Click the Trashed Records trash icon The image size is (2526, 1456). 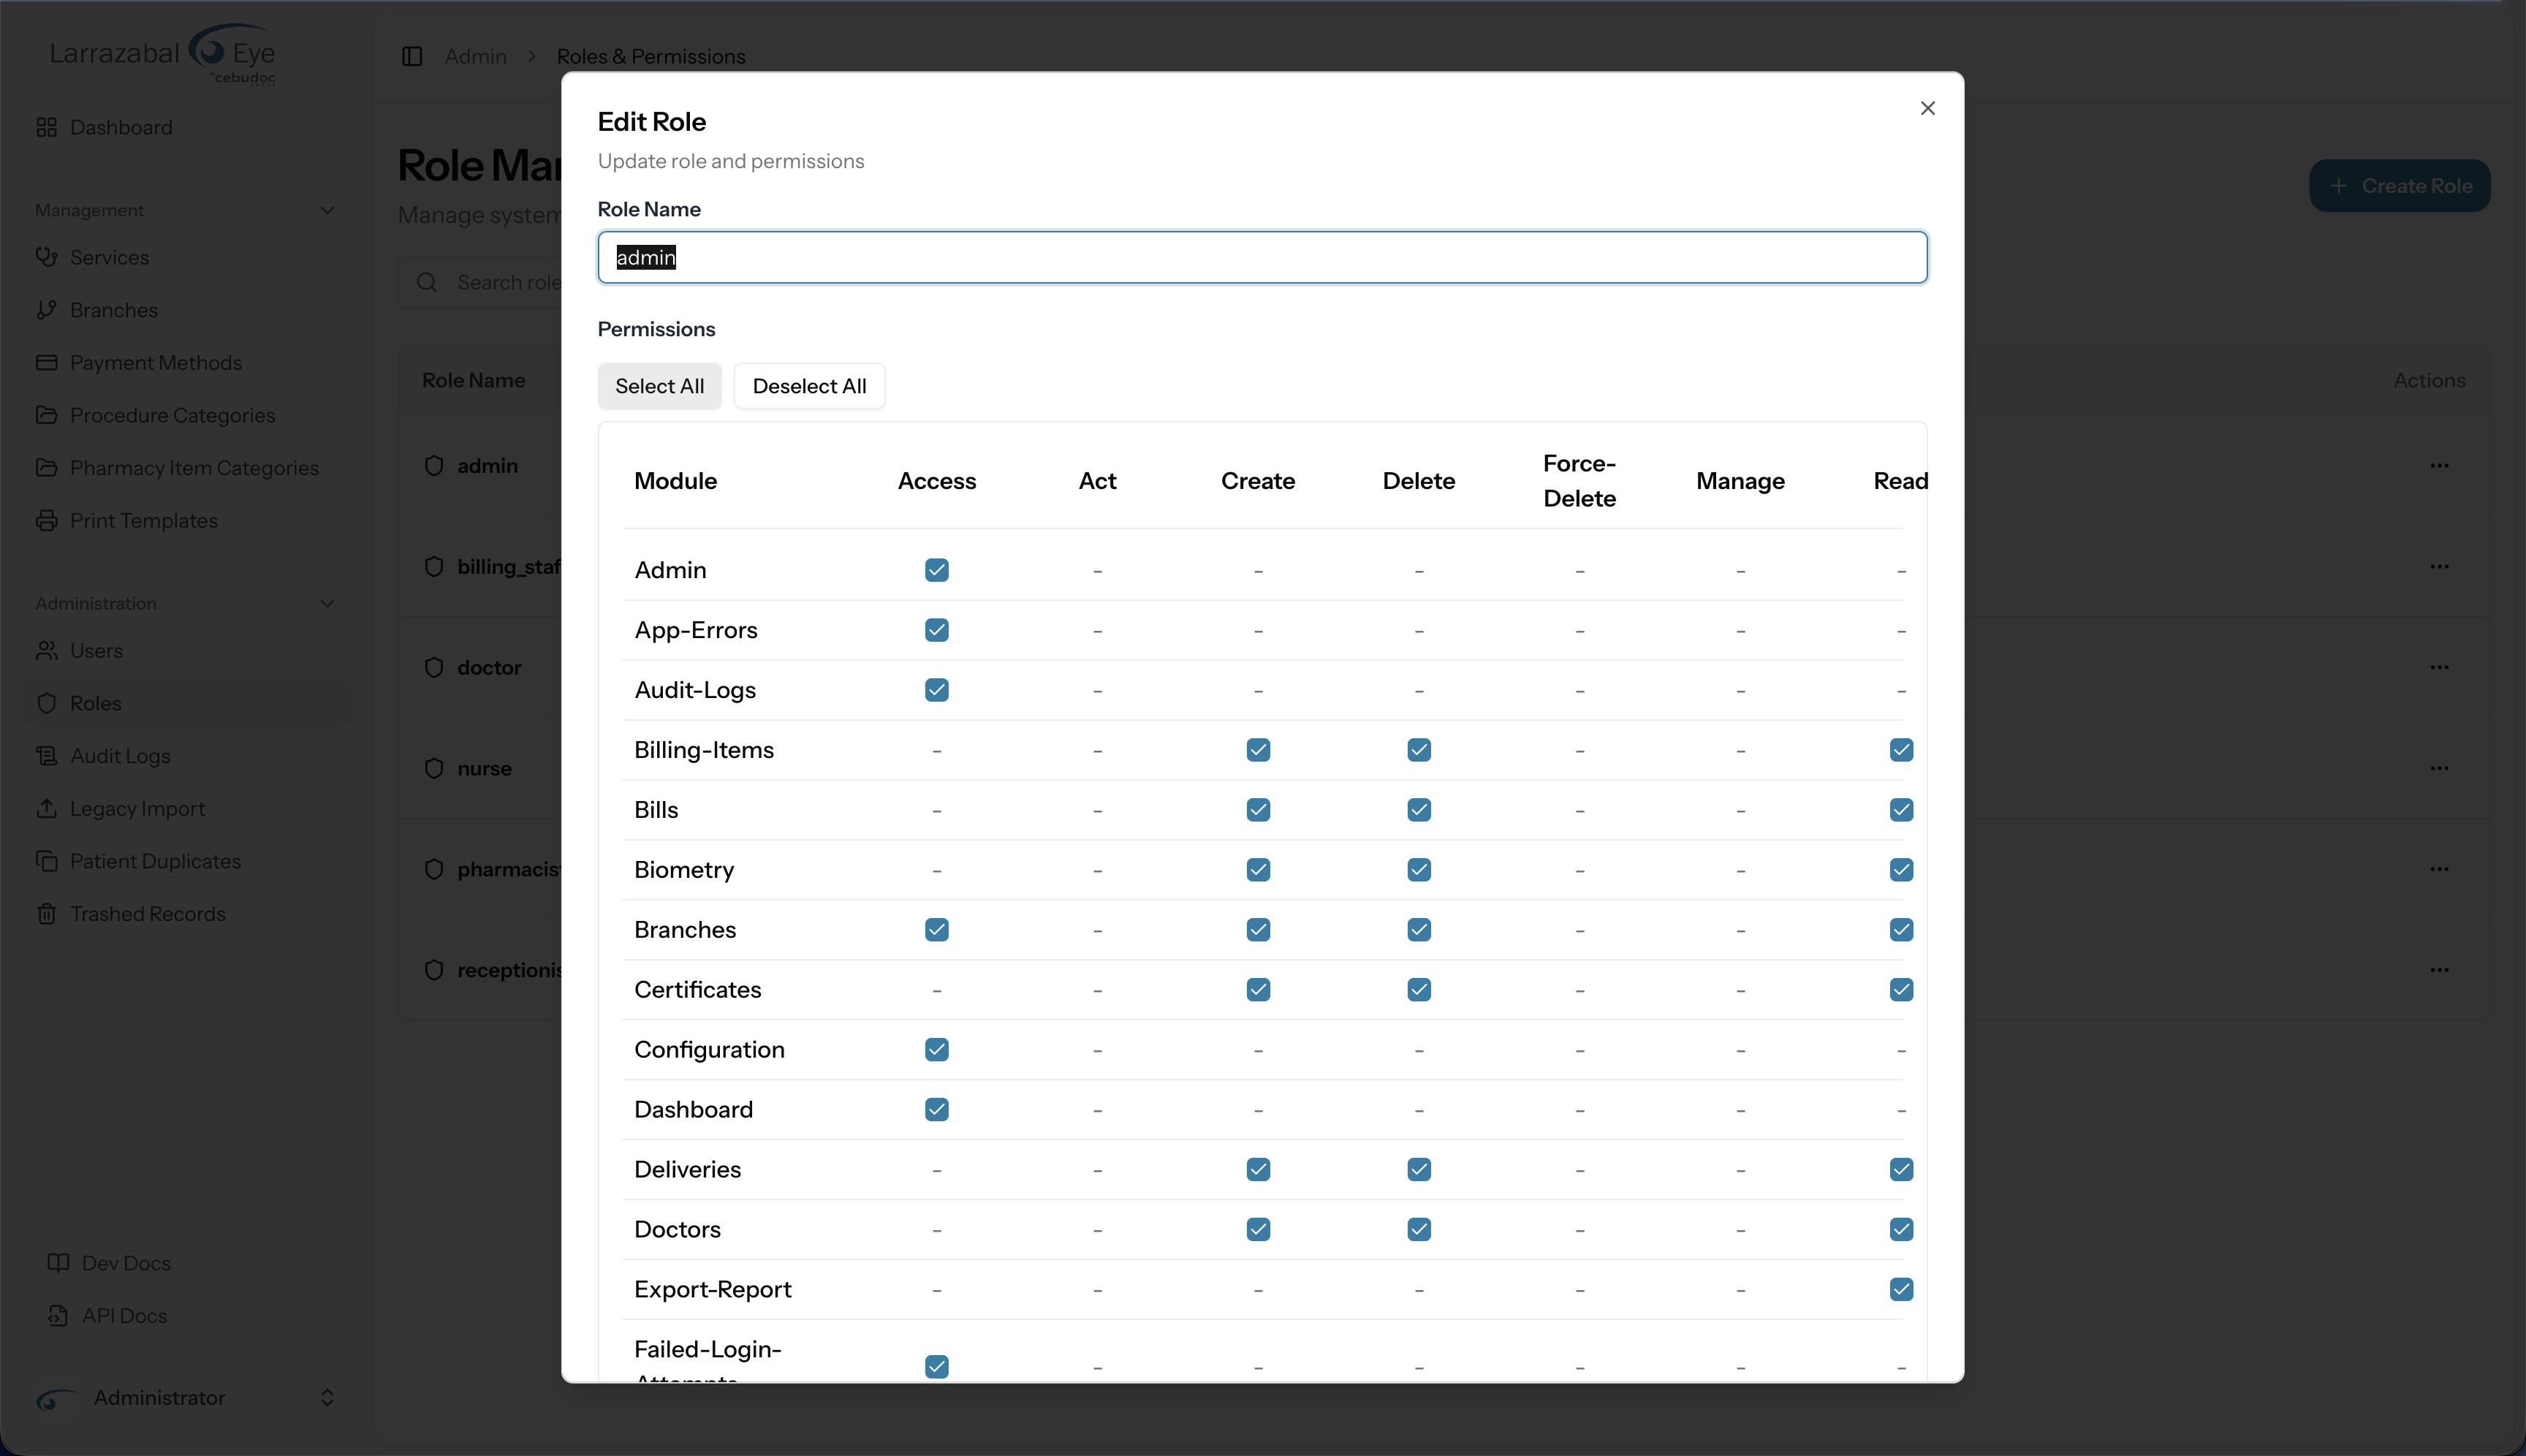click(46, 914)
